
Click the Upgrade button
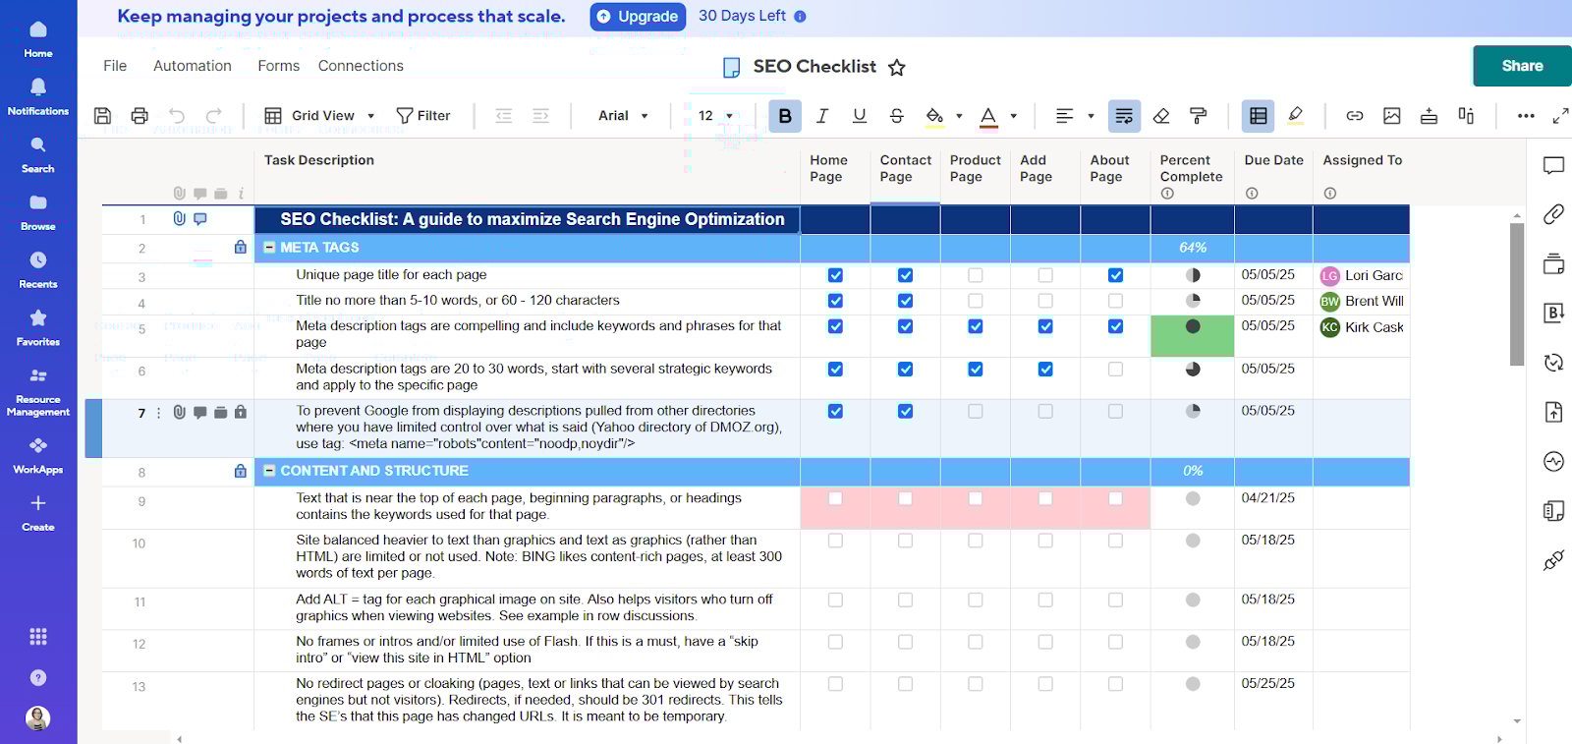638,17
